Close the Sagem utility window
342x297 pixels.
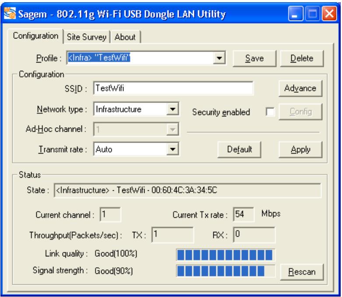click(x=329, y=14)
